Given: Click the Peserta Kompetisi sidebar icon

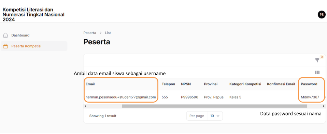Looking at the screenshot, I should tap(5, 46).
